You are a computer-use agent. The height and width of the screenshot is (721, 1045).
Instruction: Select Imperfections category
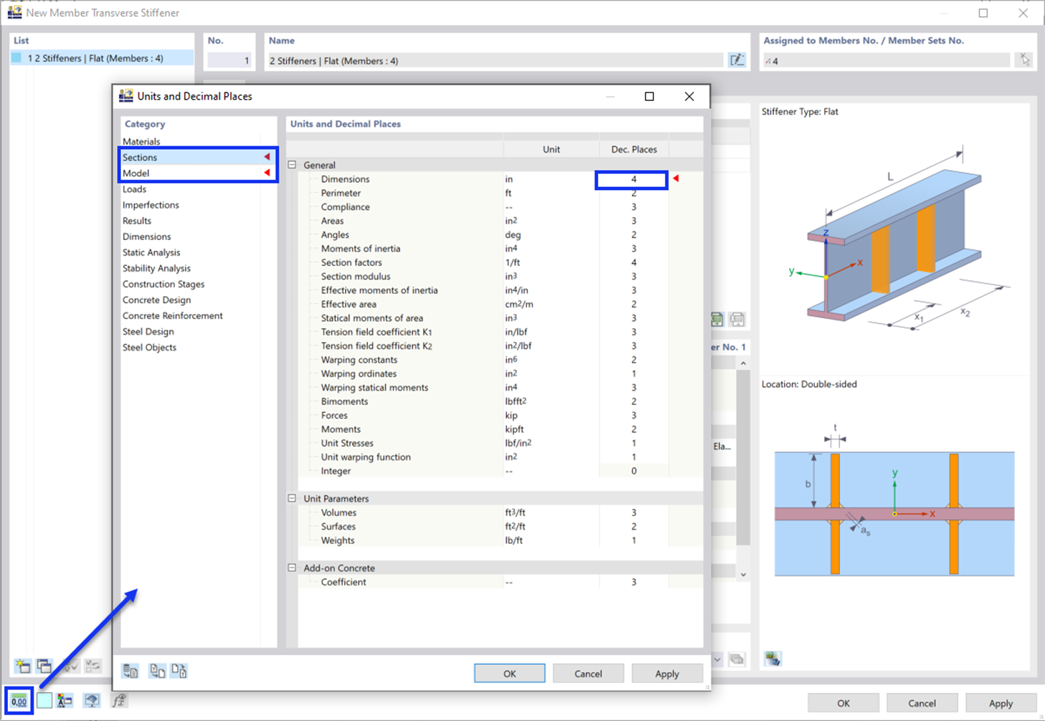point(199,204)
